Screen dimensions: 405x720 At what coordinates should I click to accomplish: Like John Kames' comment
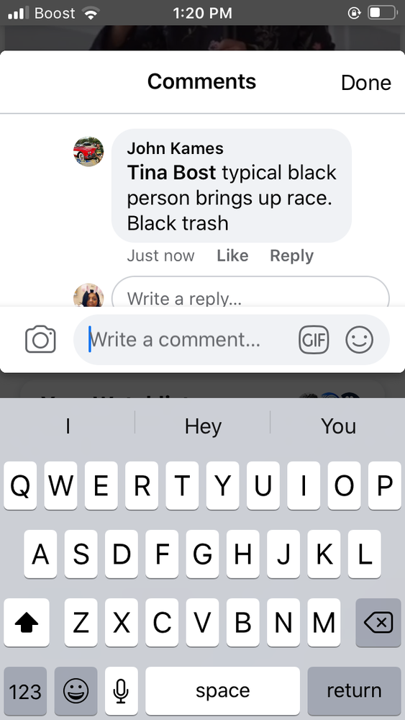point(232,256)
